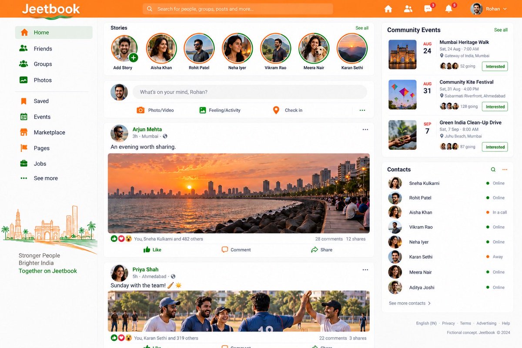The image size is (522, 348).
Task: Click See all stories link
Action: tap(362, 28)
